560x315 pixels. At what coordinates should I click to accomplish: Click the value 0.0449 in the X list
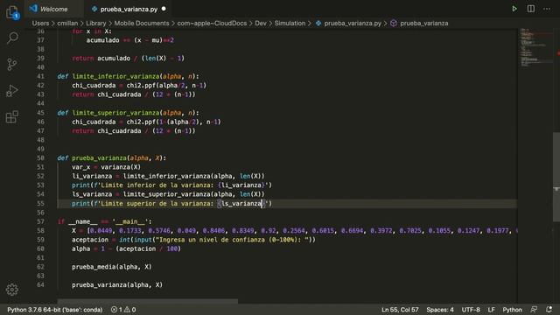pos(101,231)
